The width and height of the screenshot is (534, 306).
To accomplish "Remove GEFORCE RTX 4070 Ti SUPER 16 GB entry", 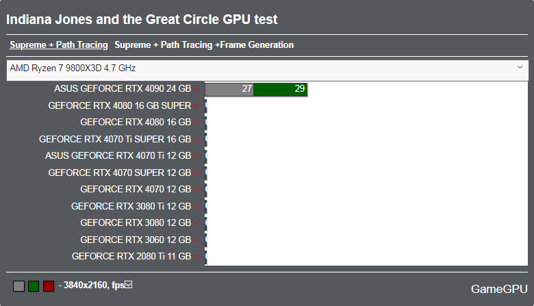I will click(196, 140).
